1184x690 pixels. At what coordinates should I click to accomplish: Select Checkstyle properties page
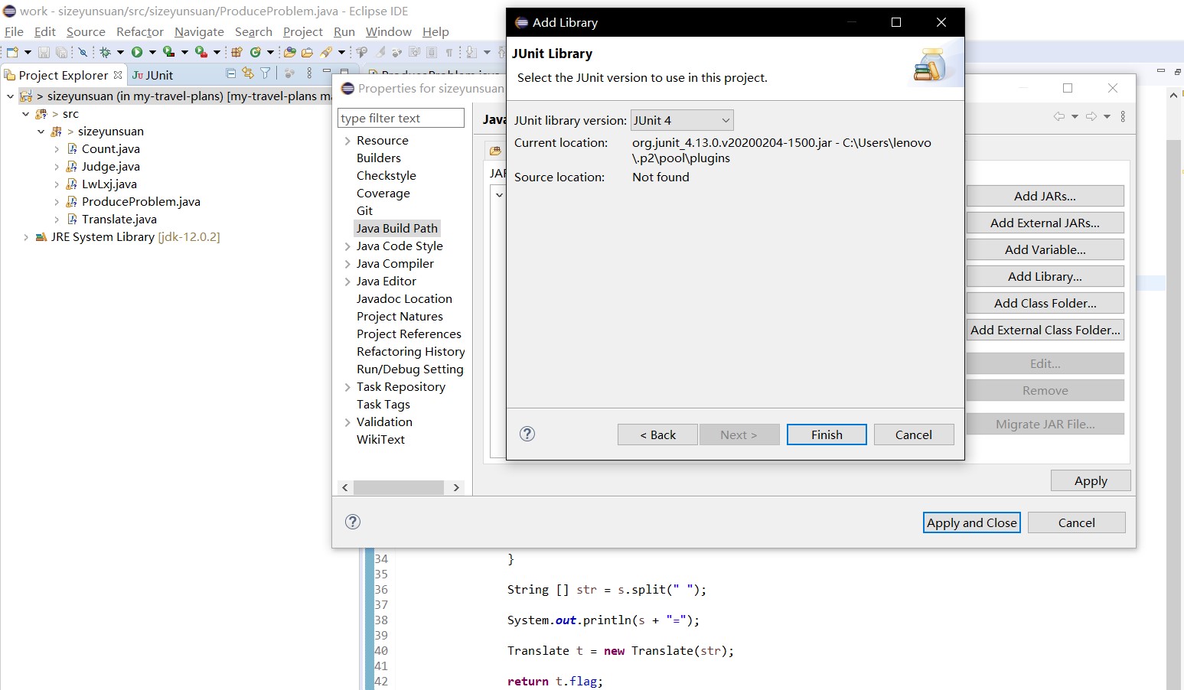(x=387, y=176)
